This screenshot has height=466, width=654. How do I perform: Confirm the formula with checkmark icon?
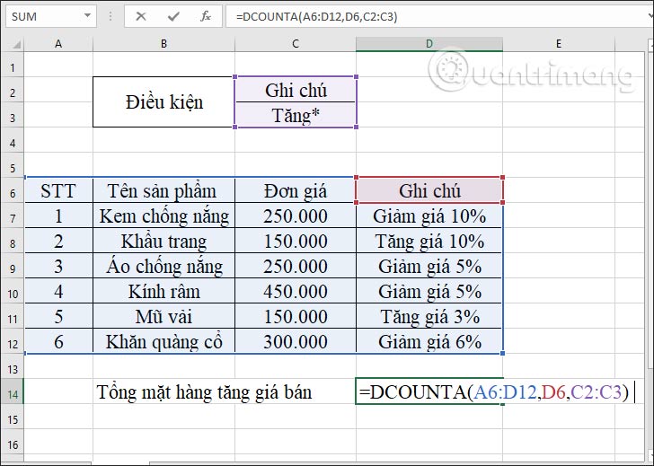click(x=173, y=17)
